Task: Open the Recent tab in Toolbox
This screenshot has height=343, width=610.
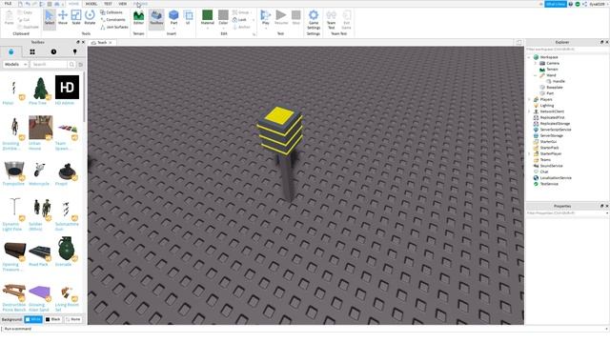Action: pos(53,51)
